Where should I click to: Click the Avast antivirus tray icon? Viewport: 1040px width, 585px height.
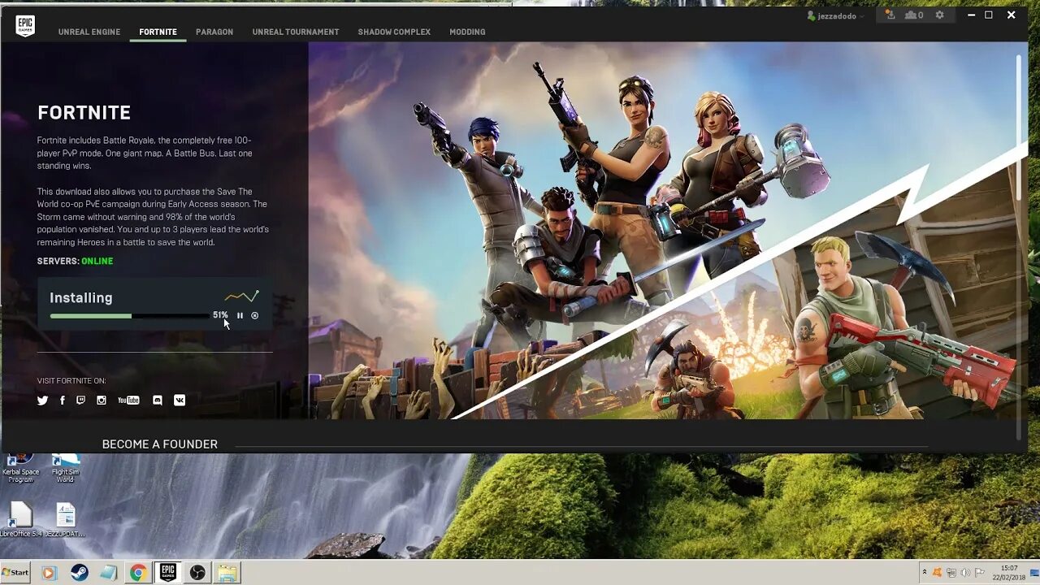tap(937, 573)
